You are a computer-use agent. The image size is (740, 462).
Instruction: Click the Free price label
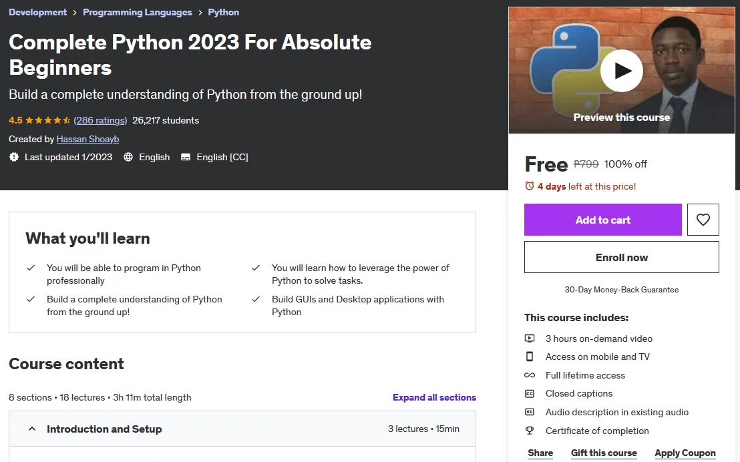click(x=546, y=164)
